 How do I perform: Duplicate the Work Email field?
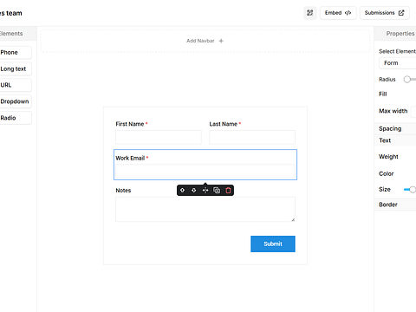[217, 191]
